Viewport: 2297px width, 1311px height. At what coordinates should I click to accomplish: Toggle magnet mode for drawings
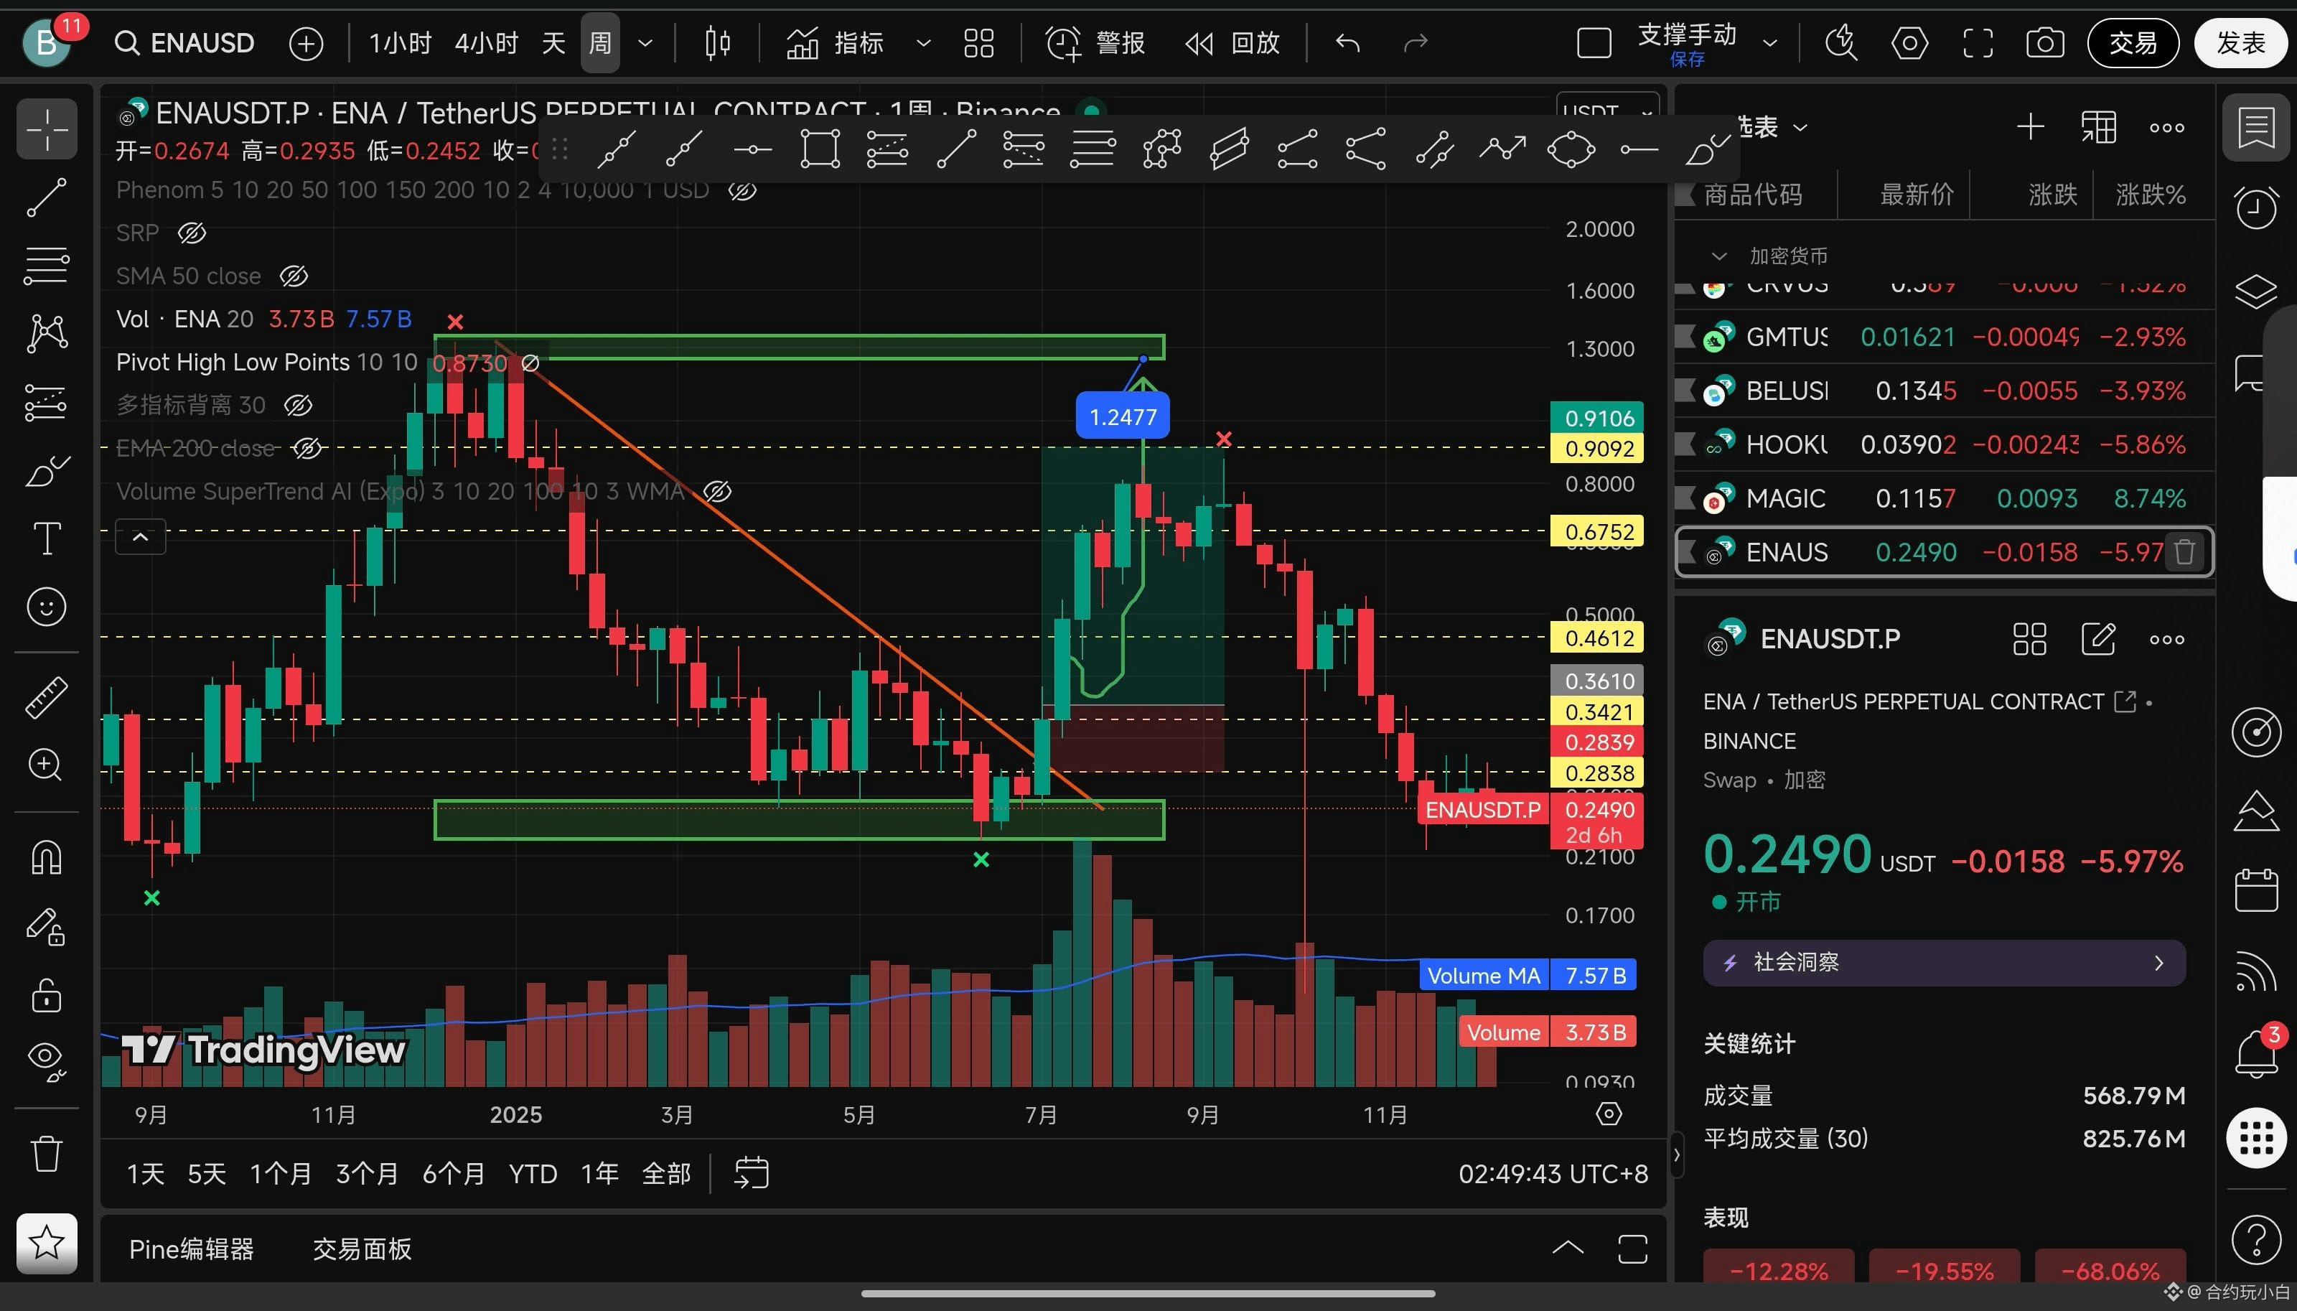(47, 857)
